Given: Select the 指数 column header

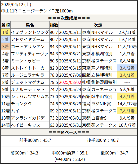Looking at the screenshot, I should (x=54, y=25).
